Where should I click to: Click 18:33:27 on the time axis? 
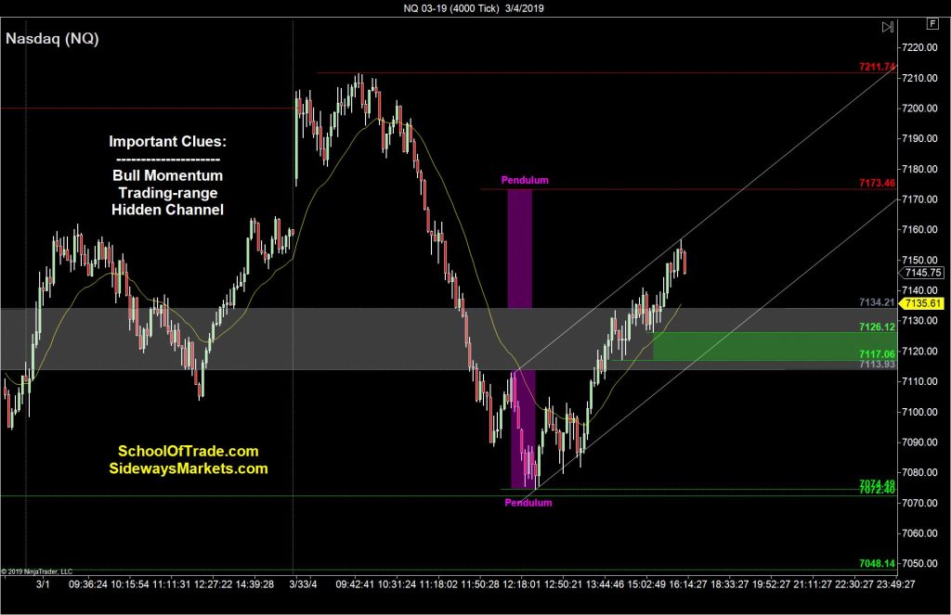(x=730, y=584)
